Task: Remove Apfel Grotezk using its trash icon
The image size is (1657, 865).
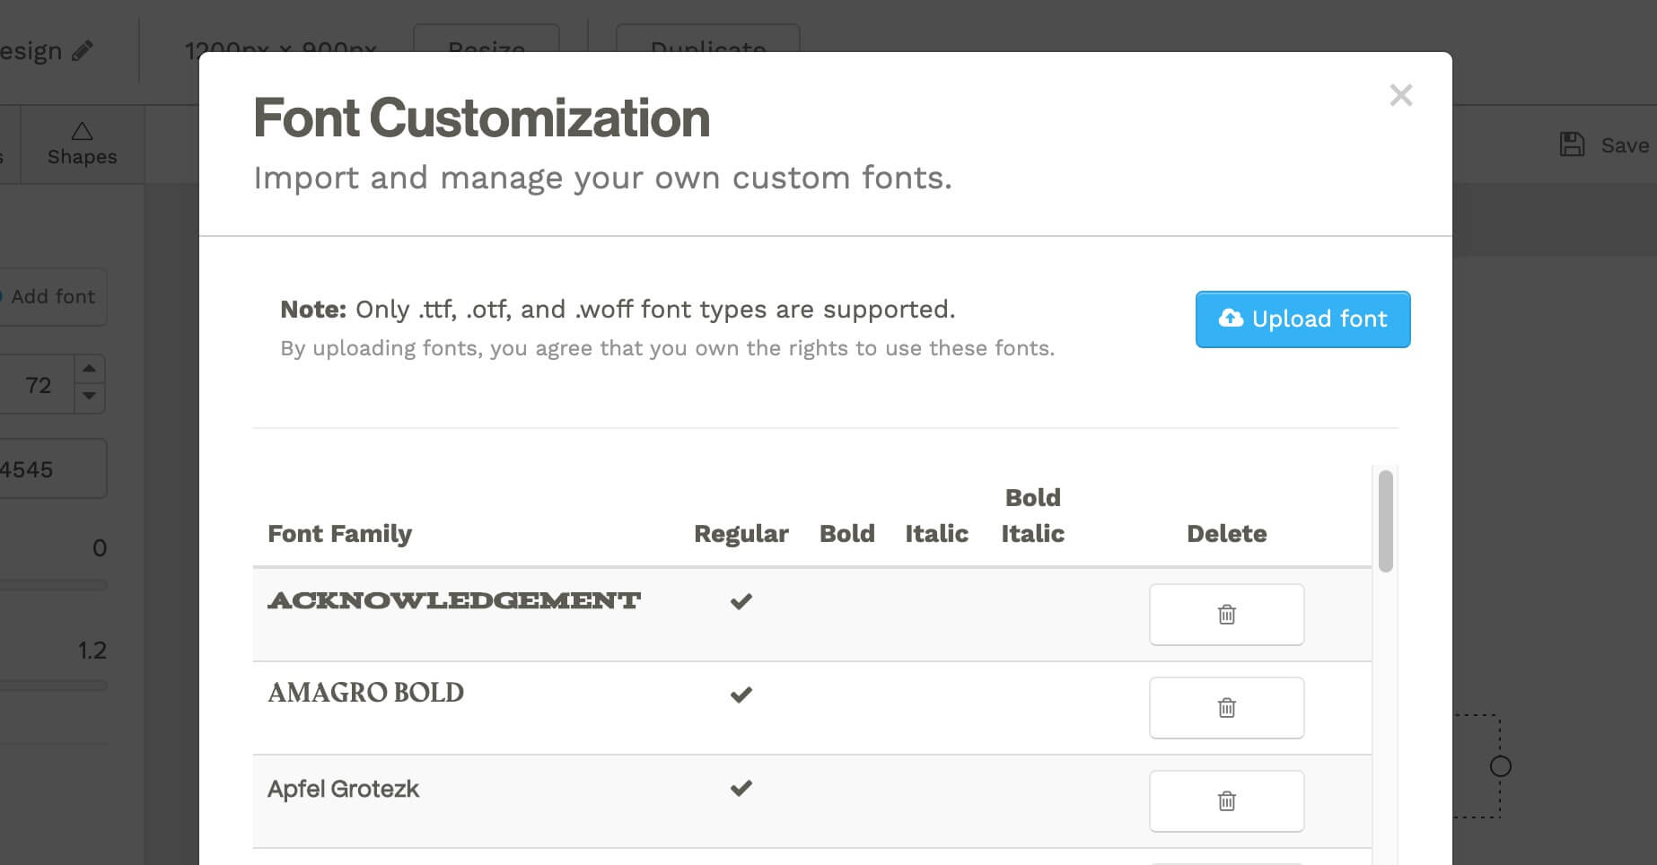Action: (1226, 801)
